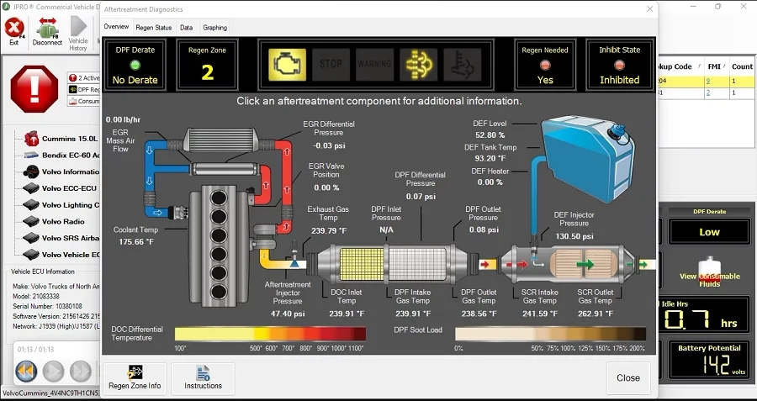This screenshot has width=757, height=401.
Task: Click the DPF Derate status panel
Action: coord(135,65)
